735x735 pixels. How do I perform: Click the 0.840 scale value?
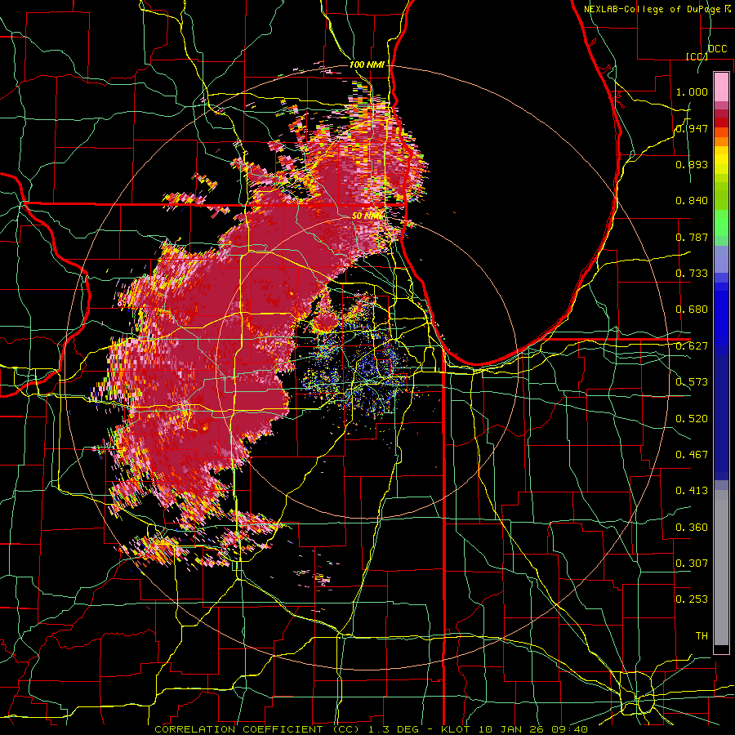coord(692,201)
